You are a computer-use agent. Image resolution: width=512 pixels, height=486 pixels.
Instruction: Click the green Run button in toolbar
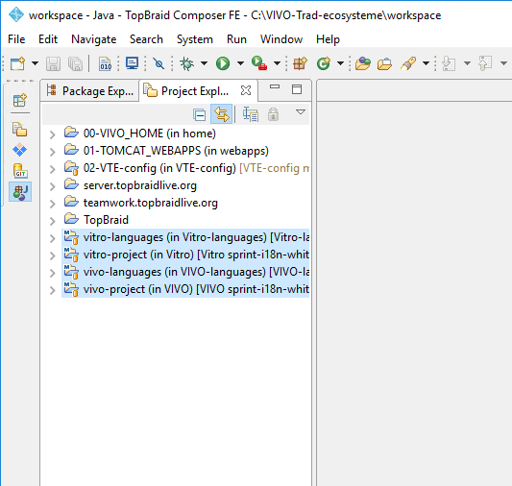point(223,63)
